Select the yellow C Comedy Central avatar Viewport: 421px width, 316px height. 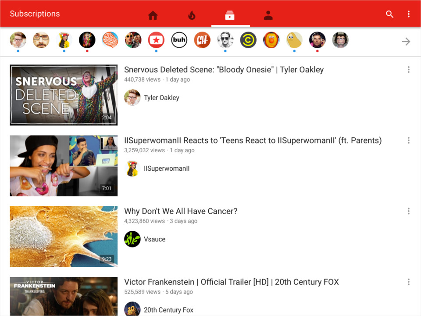[x=248, y=40]
